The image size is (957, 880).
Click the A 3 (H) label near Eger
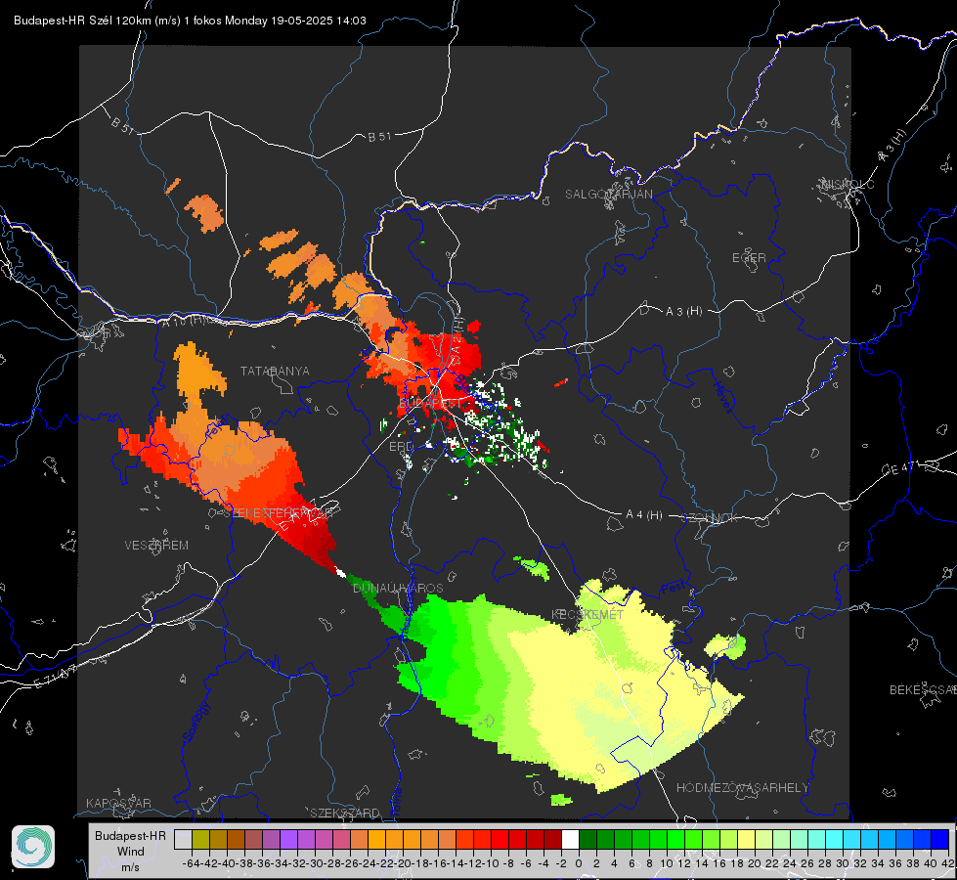[683, 311]
